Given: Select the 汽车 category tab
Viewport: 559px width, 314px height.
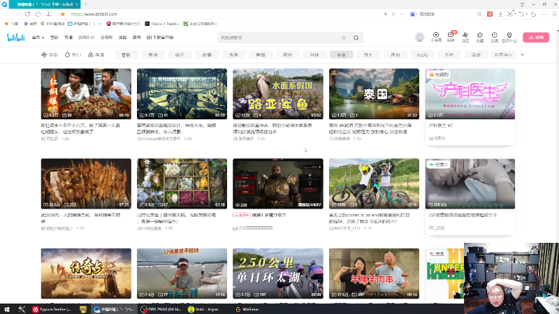Looking at the screenshot, I should tap(368, 55).
